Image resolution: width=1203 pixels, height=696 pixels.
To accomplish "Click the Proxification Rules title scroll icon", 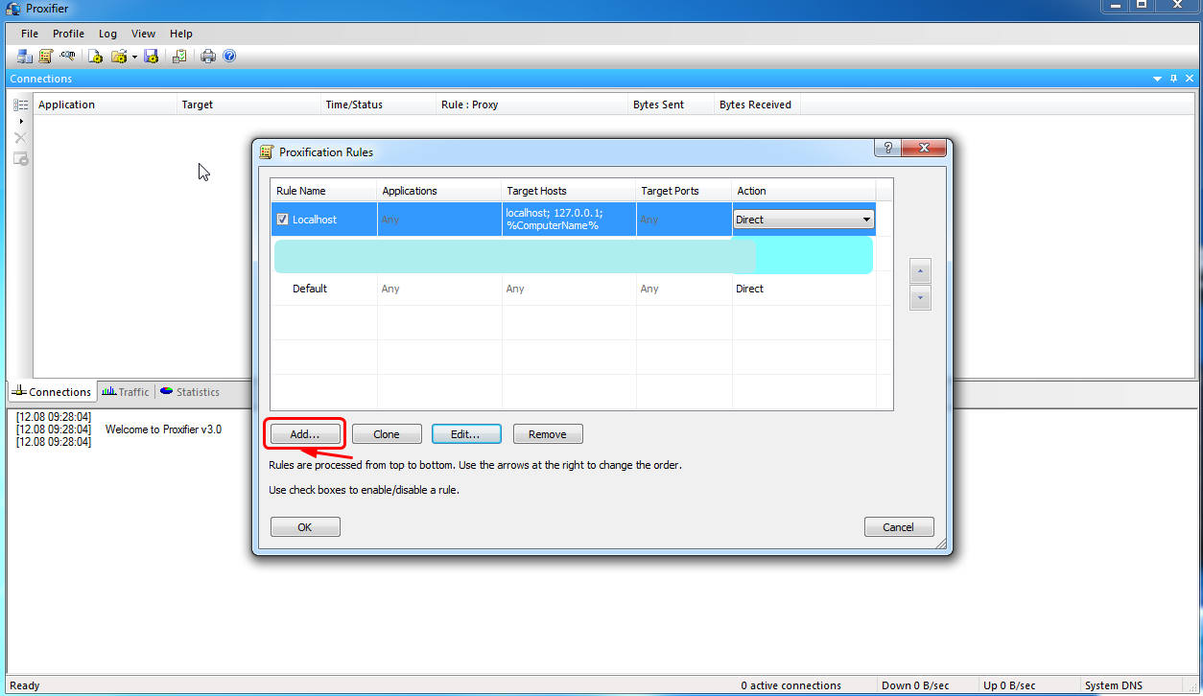I will (267, 151).
